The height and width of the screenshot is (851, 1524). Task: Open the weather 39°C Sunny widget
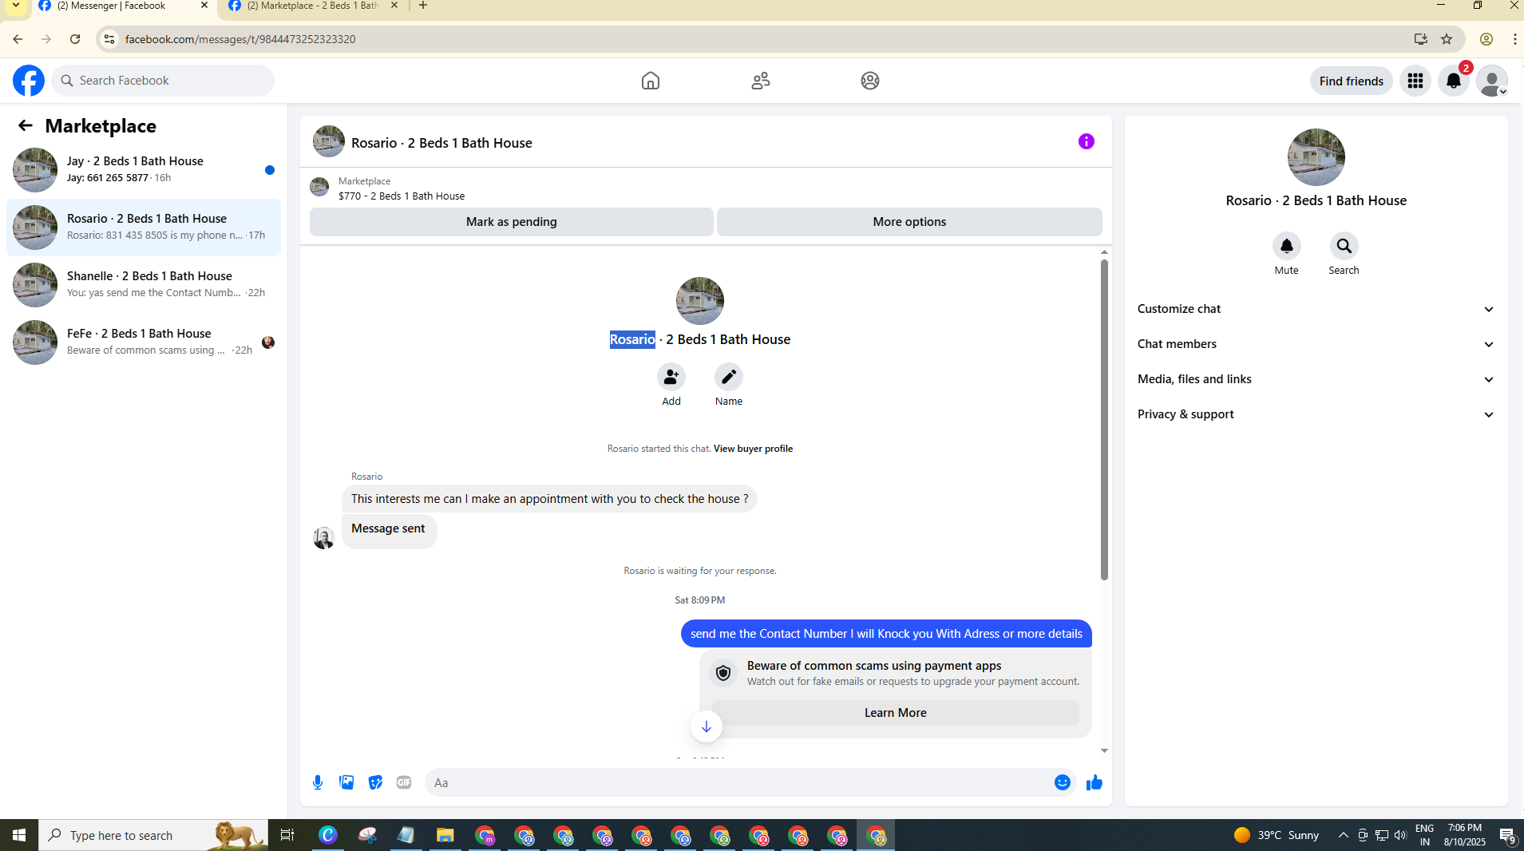1277,835
